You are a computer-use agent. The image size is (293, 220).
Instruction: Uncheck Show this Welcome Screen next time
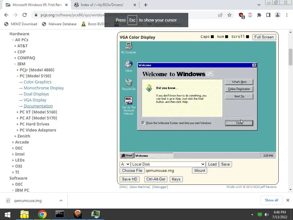click(x=143, y=123)
